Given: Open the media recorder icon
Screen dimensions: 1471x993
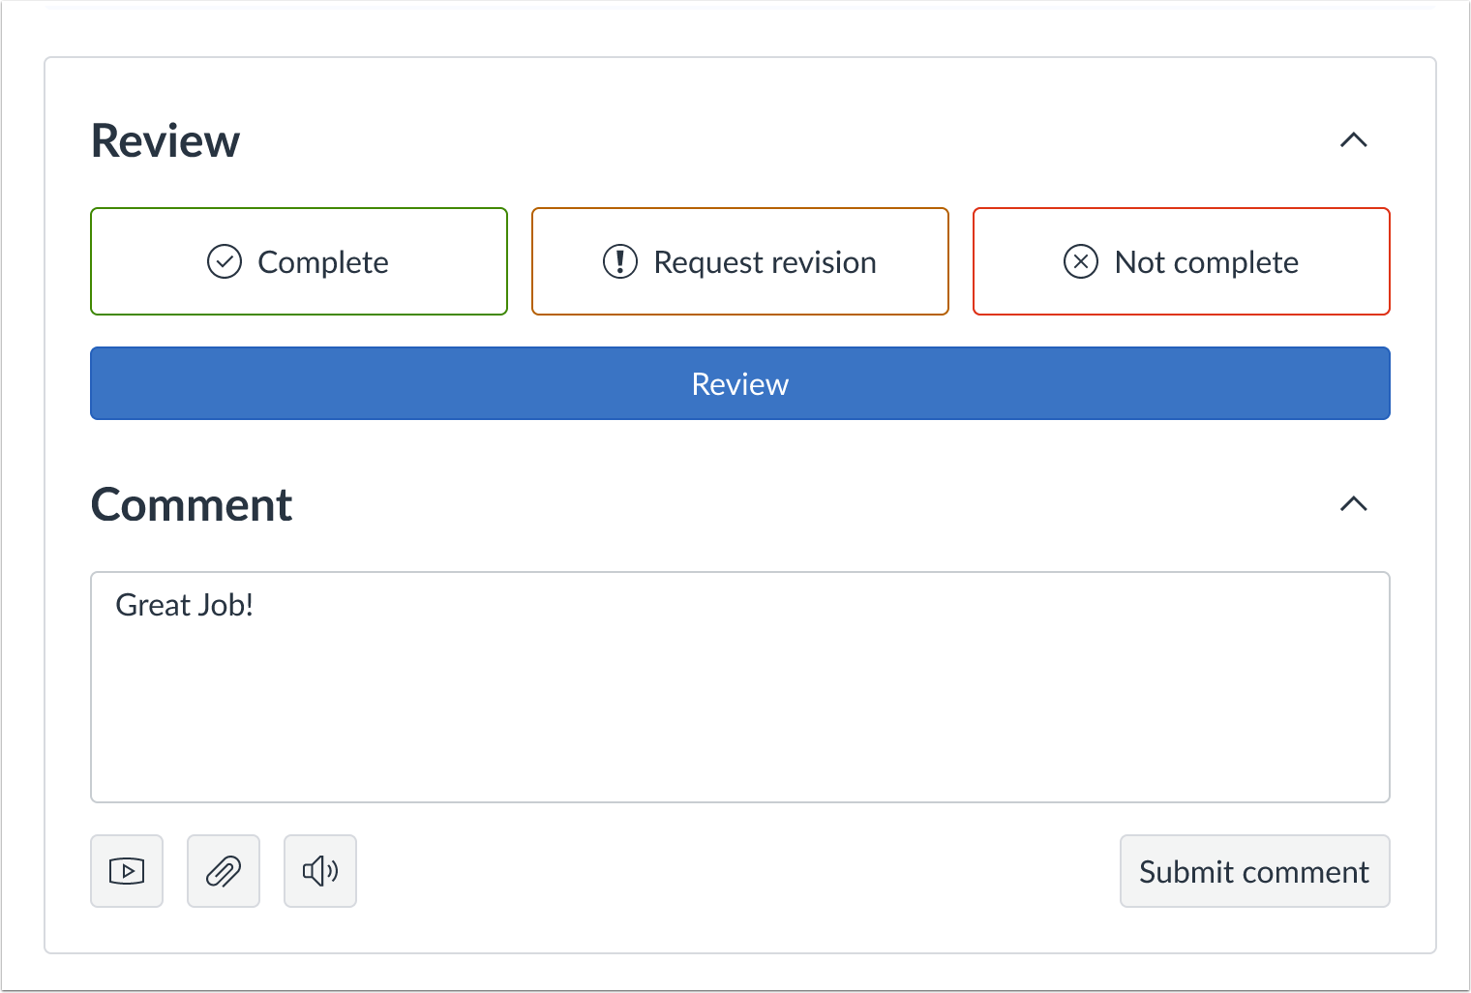Looking at the screenshot, I should 126,871.
